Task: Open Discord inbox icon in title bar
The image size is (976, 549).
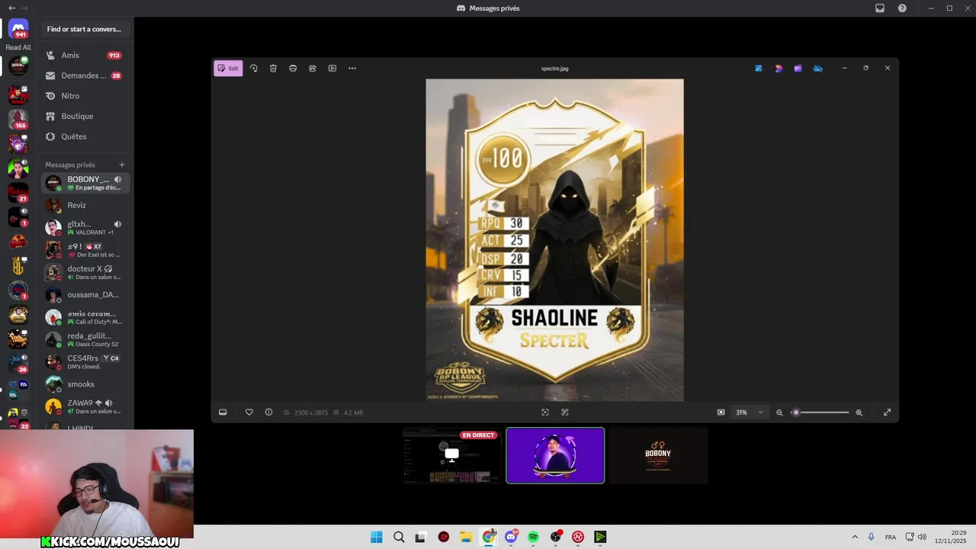Action: (x=880, y=8)
